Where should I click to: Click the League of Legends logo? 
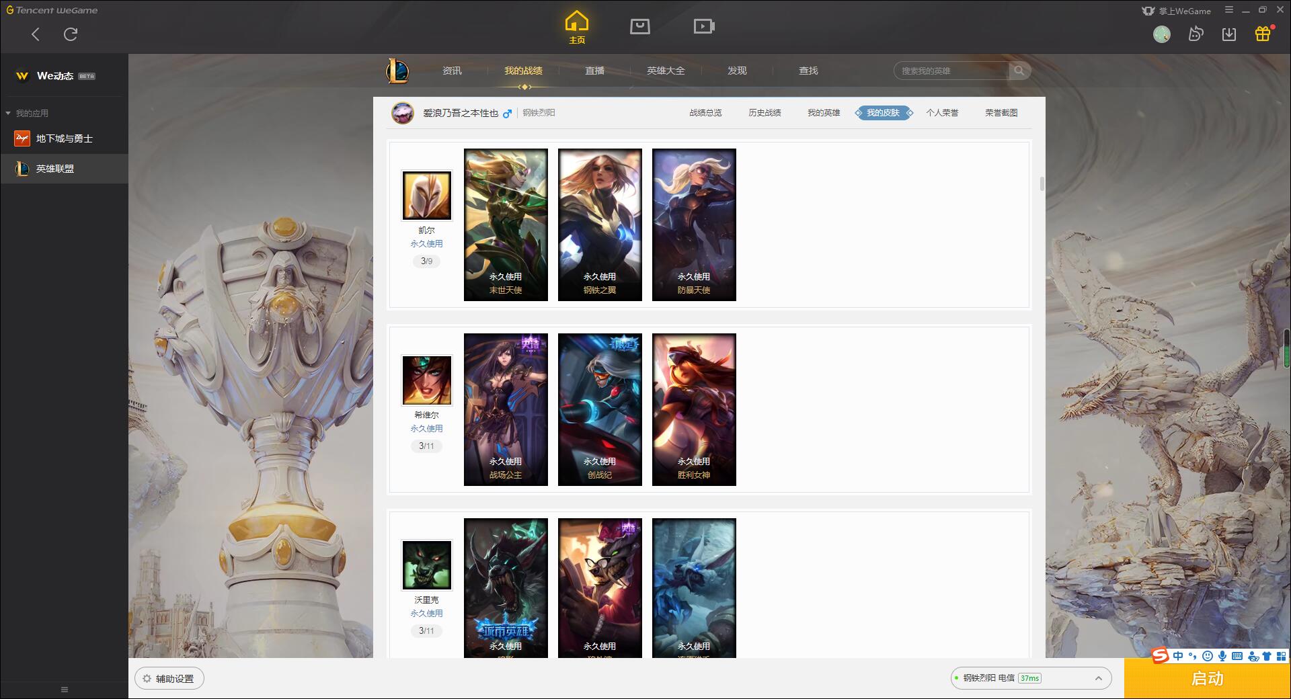point(397,71)
